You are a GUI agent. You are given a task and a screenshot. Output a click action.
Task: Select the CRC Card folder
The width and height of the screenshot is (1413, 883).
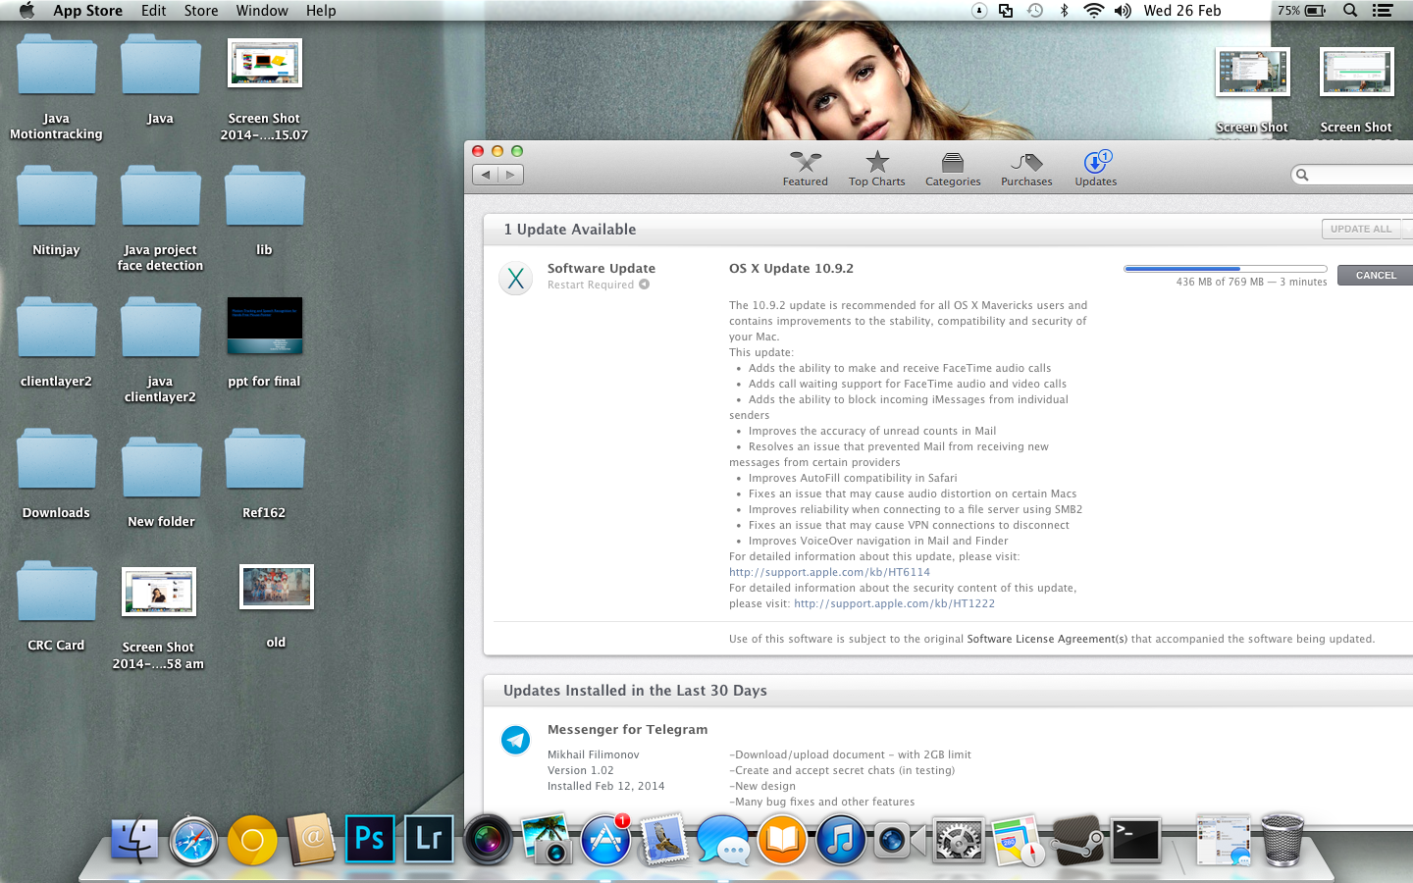[56, 605]
